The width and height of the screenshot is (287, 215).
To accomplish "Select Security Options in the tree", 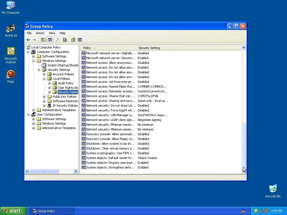I will (x=68, y=92).
